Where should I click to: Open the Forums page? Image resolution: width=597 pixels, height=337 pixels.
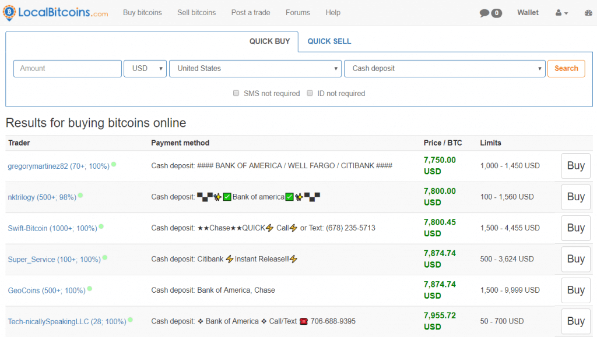[298, 13]
